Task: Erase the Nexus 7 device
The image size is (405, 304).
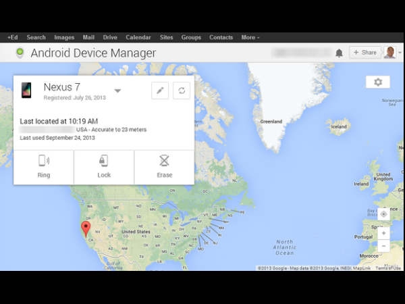Action: (165, 168)
